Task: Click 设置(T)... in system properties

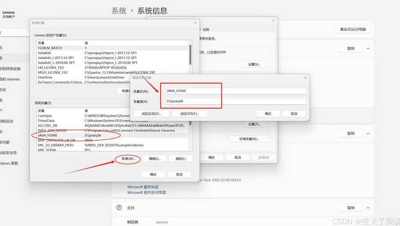Action: pos(255,124)
